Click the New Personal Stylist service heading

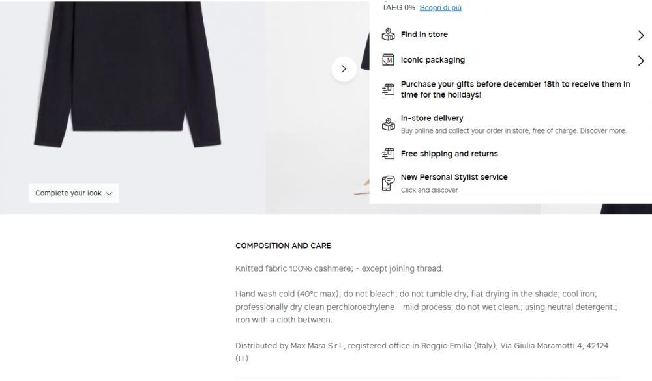pyautogui.click(x=454, y=176)
